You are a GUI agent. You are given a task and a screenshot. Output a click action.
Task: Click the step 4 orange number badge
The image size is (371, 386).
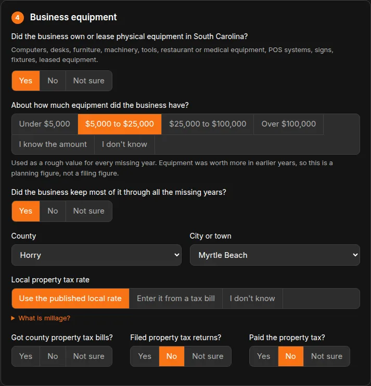point(18,18)
